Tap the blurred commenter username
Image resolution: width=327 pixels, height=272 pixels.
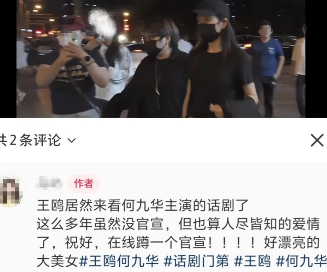coord(49,183)
